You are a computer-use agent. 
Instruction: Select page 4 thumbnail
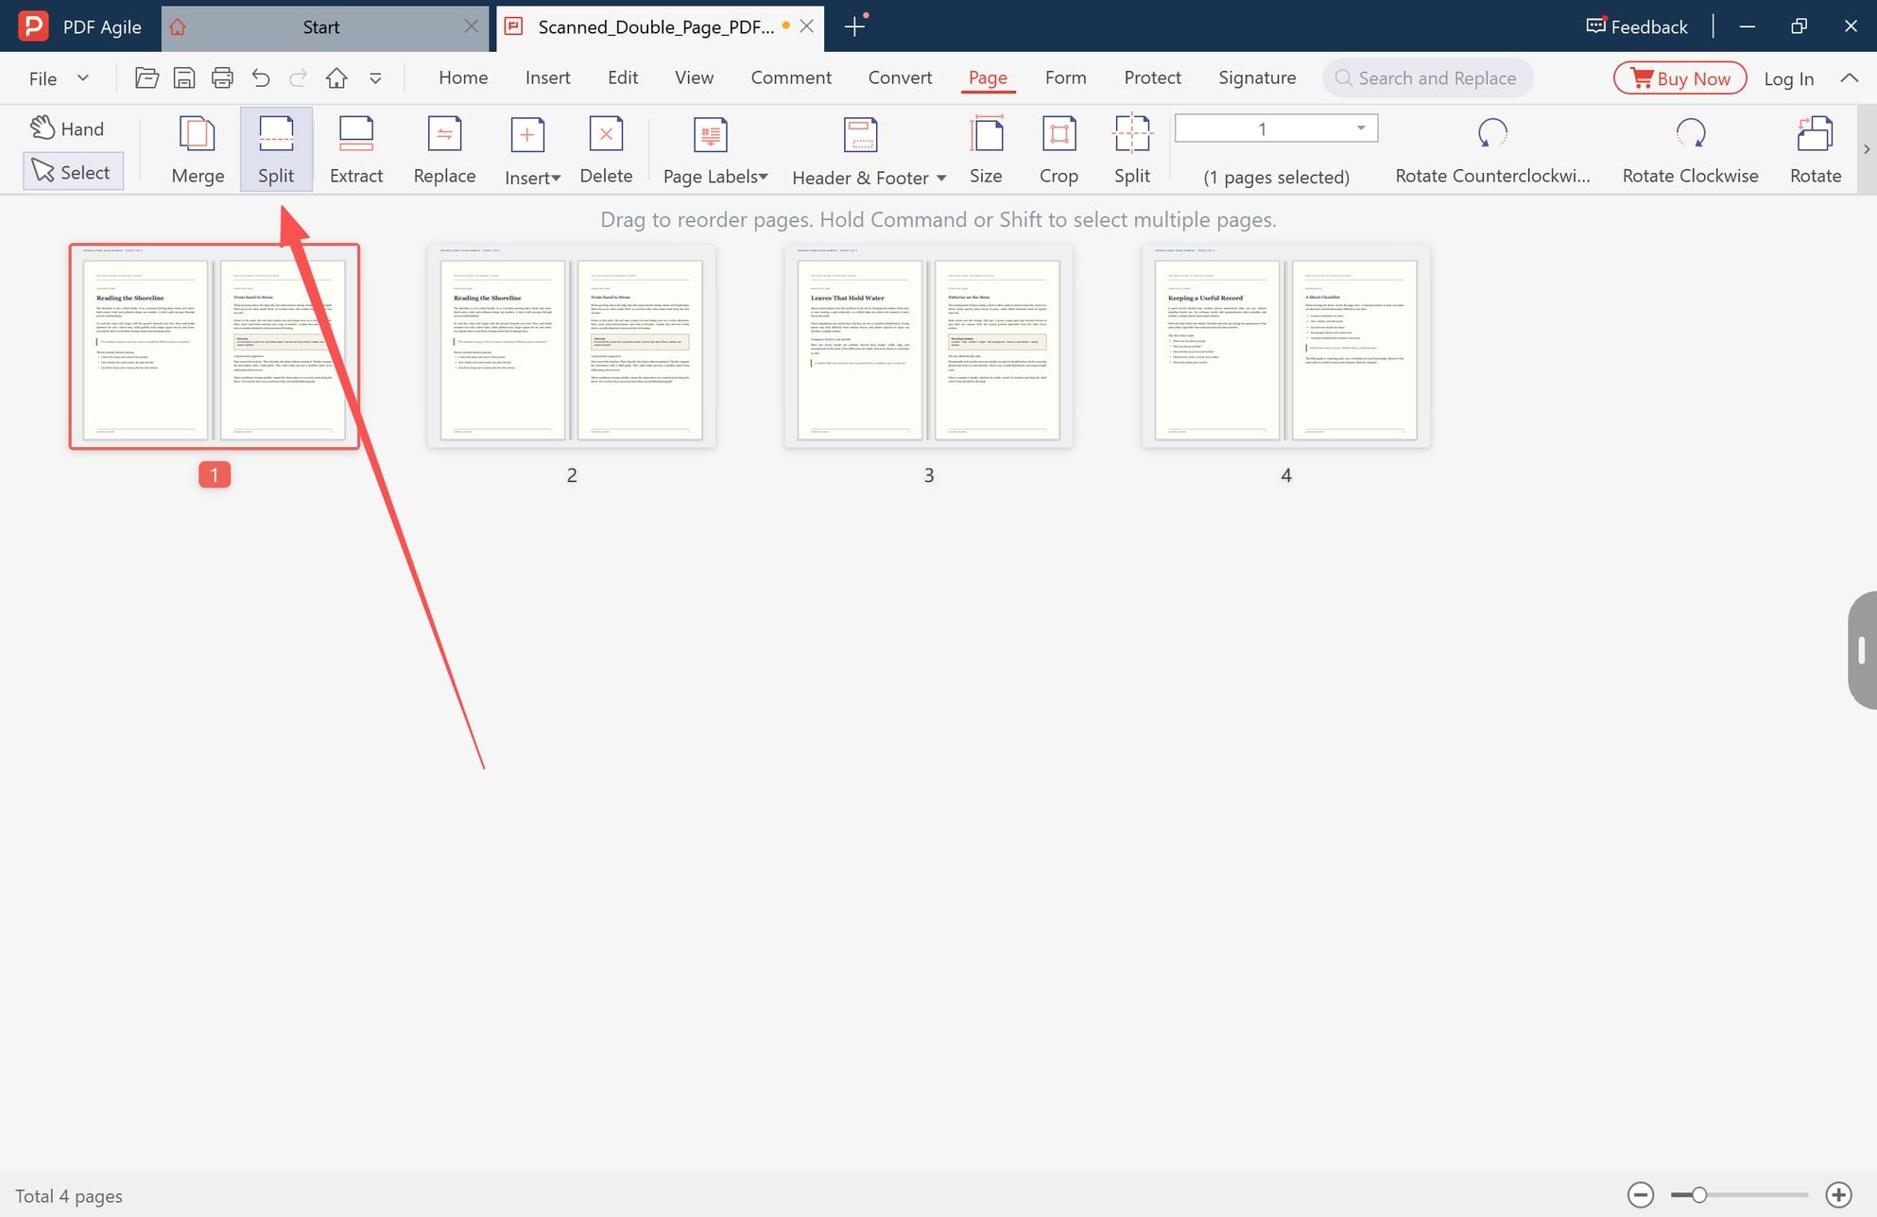[1285, 346]
